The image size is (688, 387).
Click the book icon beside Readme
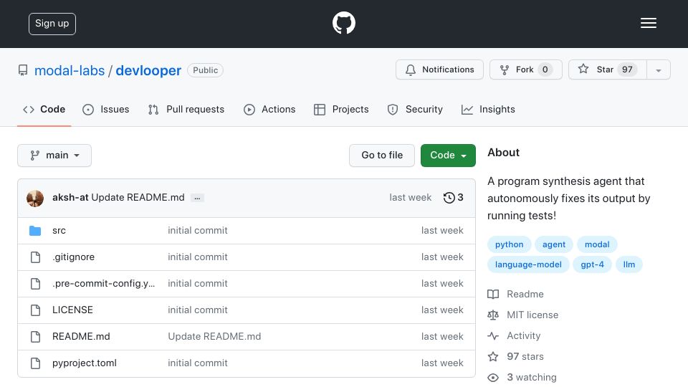click(493, 294)
